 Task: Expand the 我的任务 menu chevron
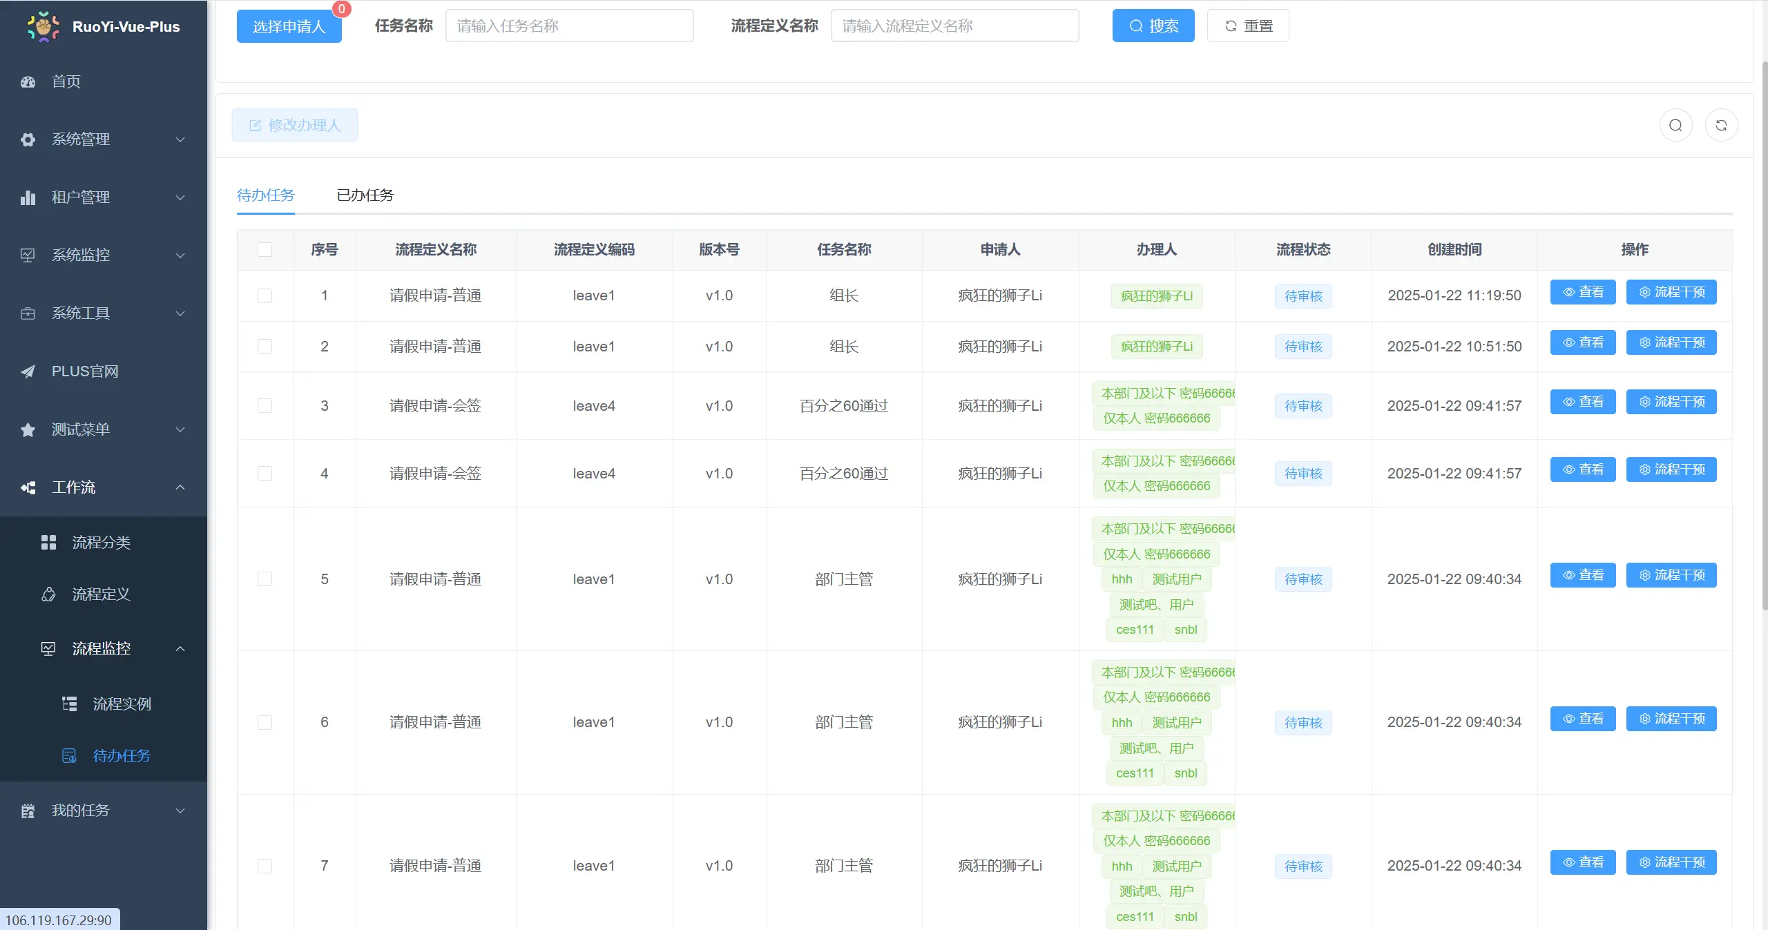[180, 811]
